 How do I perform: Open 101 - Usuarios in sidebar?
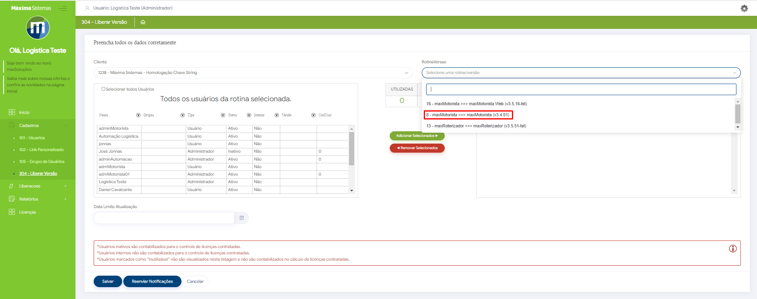32,138
